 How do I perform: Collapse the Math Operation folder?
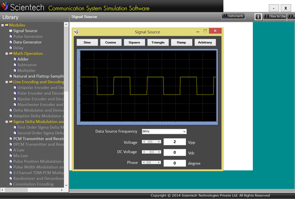tap(7, 54)
